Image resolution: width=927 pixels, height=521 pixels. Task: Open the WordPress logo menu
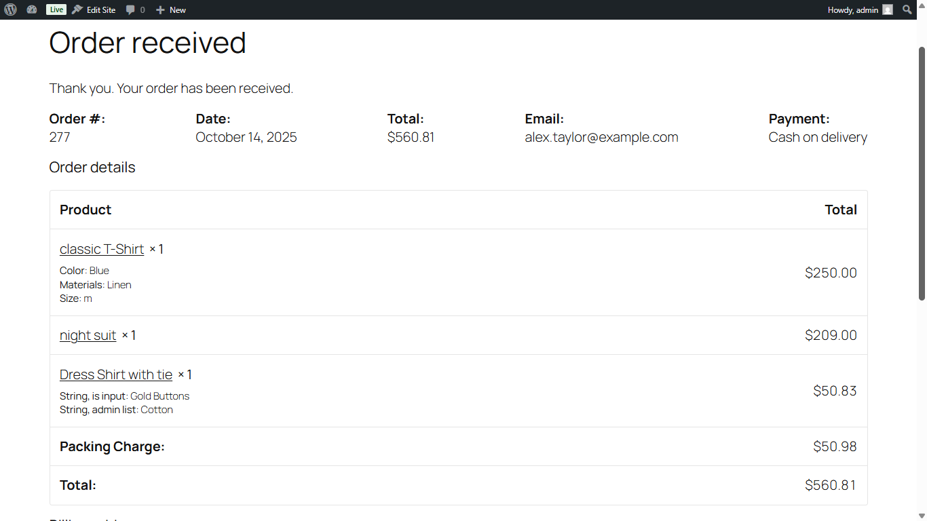(x=11, y=9)
